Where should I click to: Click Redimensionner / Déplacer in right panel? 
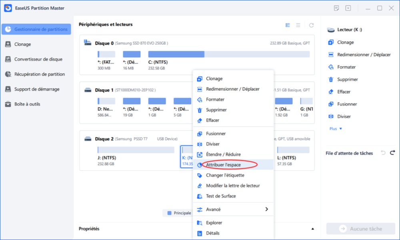click(x=364, y=55)
